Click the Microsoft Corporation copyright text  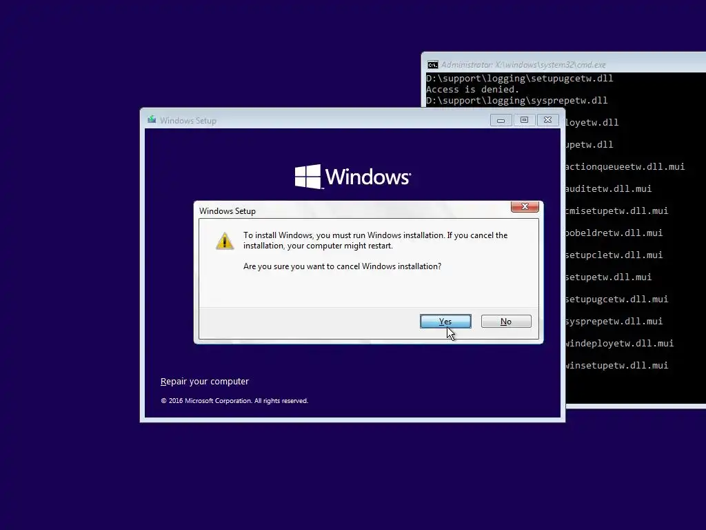coord(234,401)
